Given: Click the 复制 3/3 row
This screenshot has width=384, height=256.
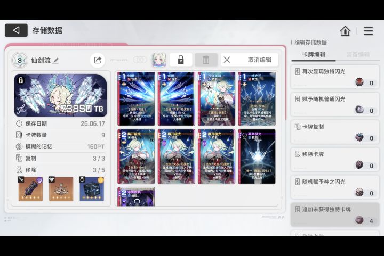Looking at the screenshot, I should point(60,158).
